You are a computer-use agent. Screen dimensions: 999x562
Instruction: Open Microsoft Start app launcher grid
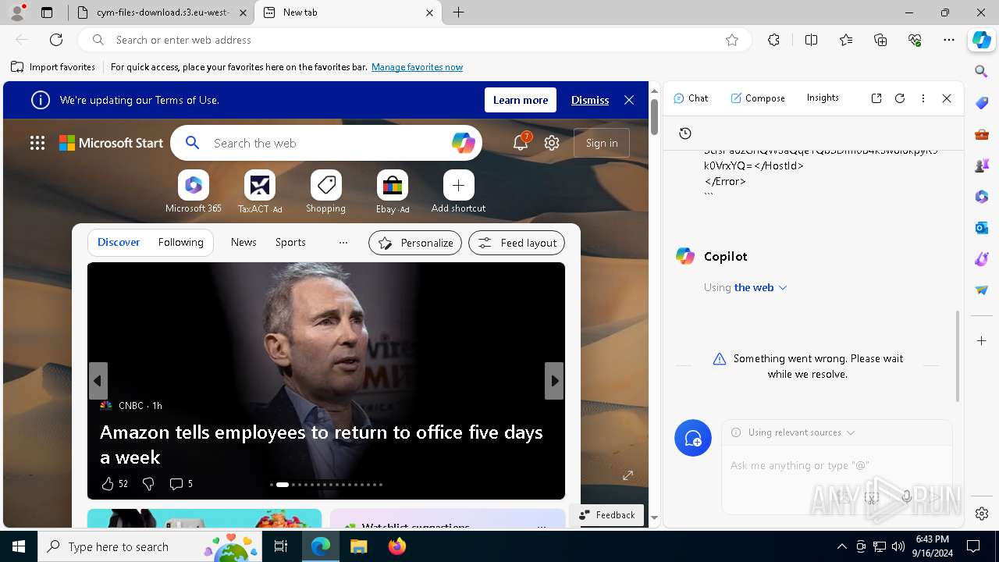click(37, 143)
